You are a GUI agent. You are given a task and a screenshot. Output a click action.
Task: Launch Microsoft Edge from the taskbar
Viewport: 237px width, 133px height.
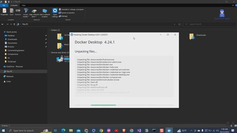(63, 130)
